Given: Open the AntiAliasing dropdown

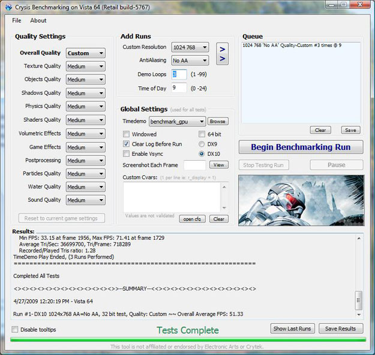Looking at the screenshot, I should (x=190, y=61).
